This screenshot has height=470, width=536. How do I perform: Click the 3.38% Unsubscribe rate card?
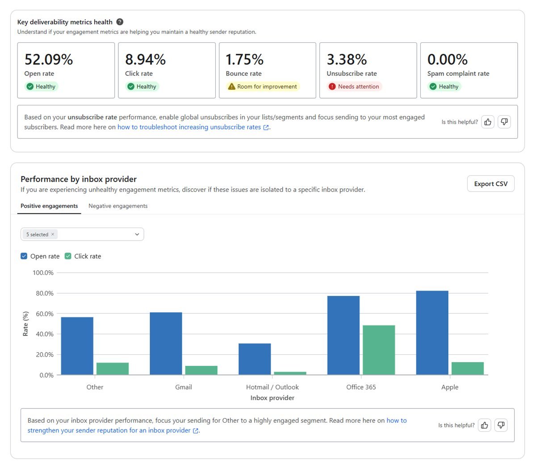pyautogui.click(x=368, y=71)
